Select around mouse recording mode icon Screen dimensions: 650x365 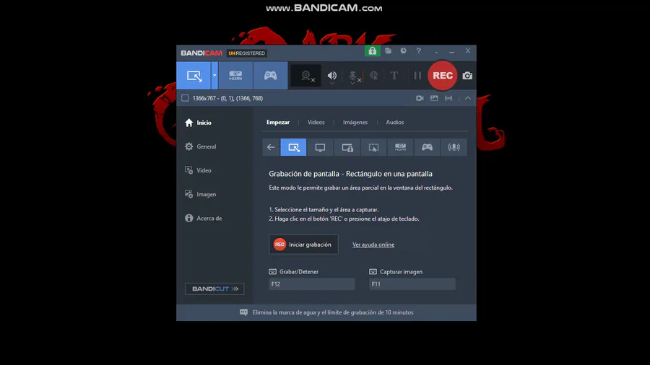373,147
